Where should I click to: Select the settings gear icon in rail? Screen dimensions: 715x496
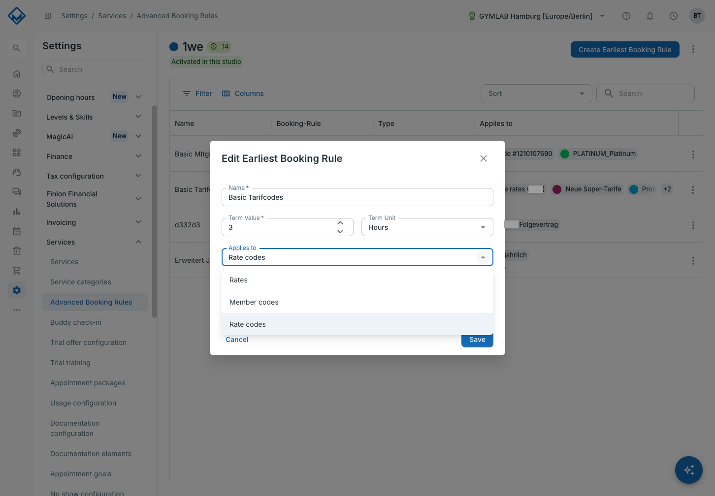tap(17, 290)
